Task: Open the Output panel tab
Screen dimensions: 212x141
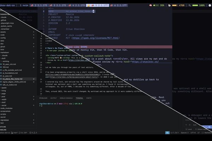Action: (x=54, y=98)
